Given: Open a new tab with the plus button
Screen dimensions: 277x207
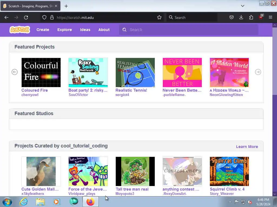Looking at the screenshot, I should (x=66, y=6).
